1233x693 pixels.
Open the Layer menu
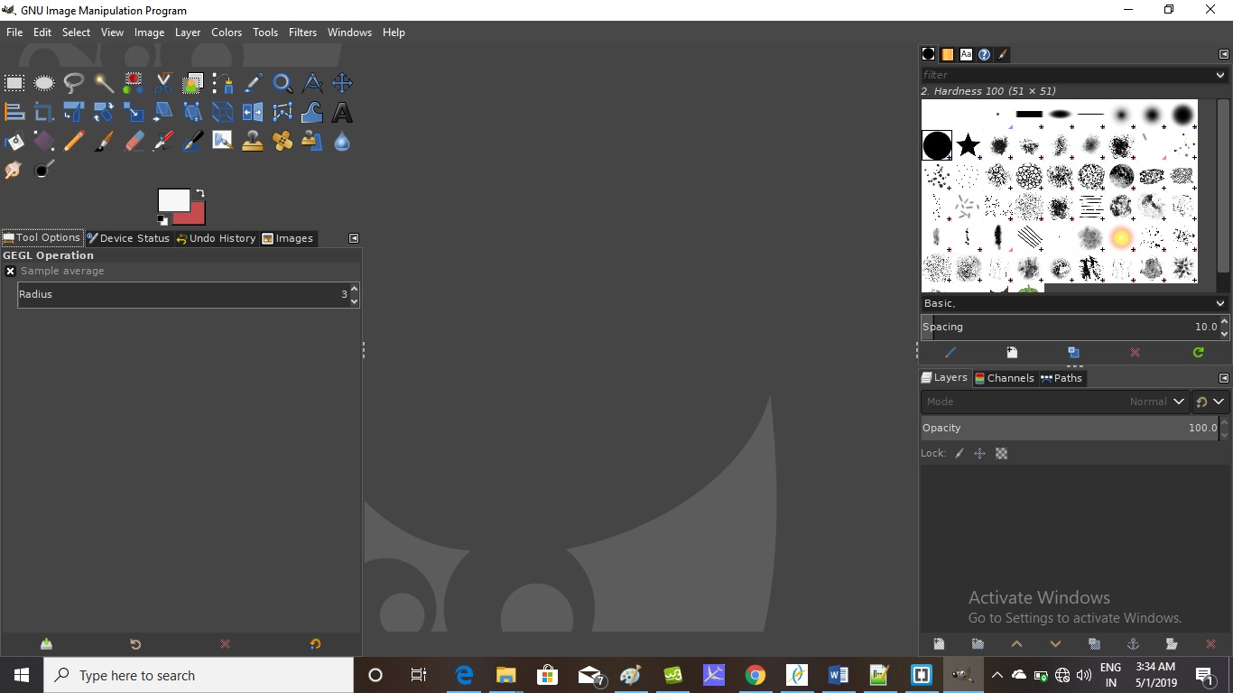tap(188, 32)
